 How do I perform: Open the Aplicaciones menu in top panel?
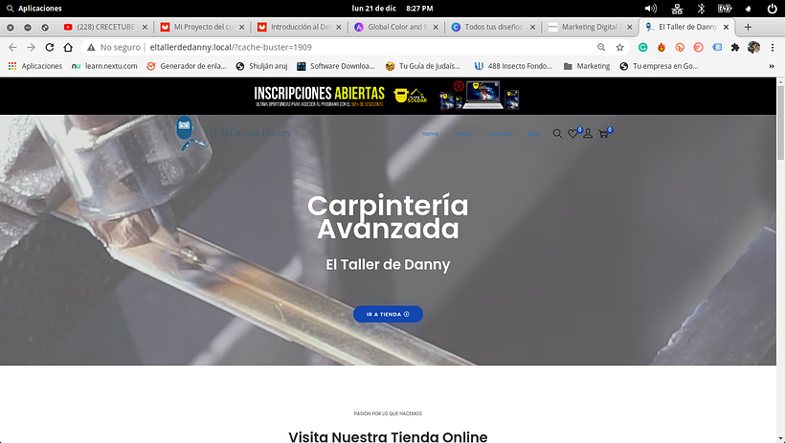click(x=34, y=9)
